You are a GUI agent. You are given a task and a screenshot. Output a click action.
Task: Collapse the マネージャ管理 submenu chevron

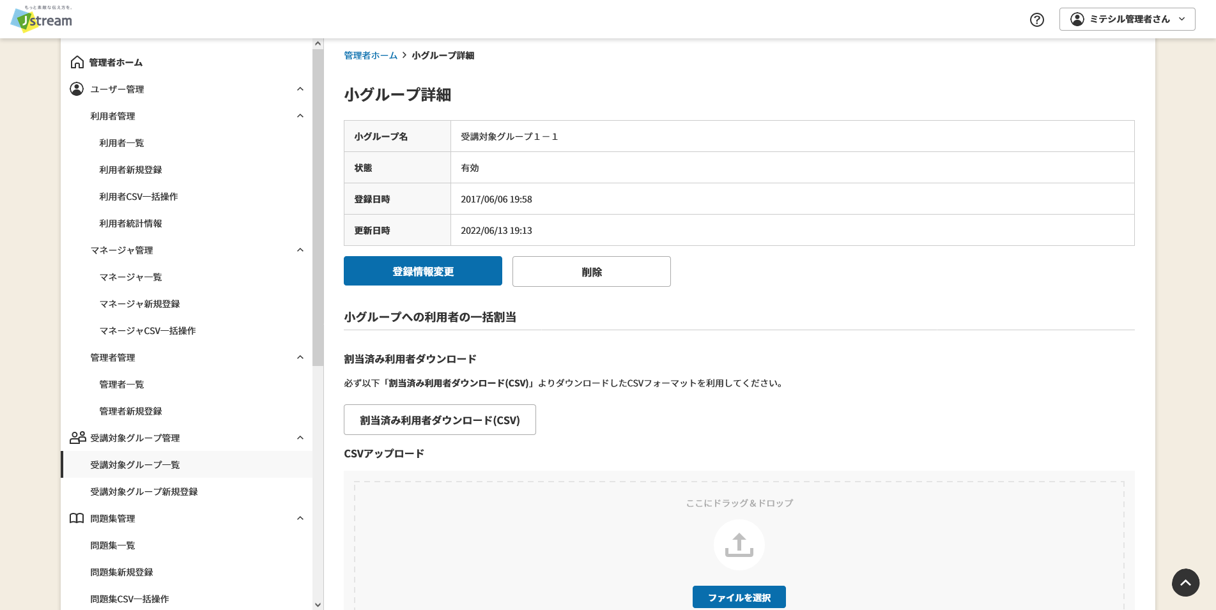[300, 250]
